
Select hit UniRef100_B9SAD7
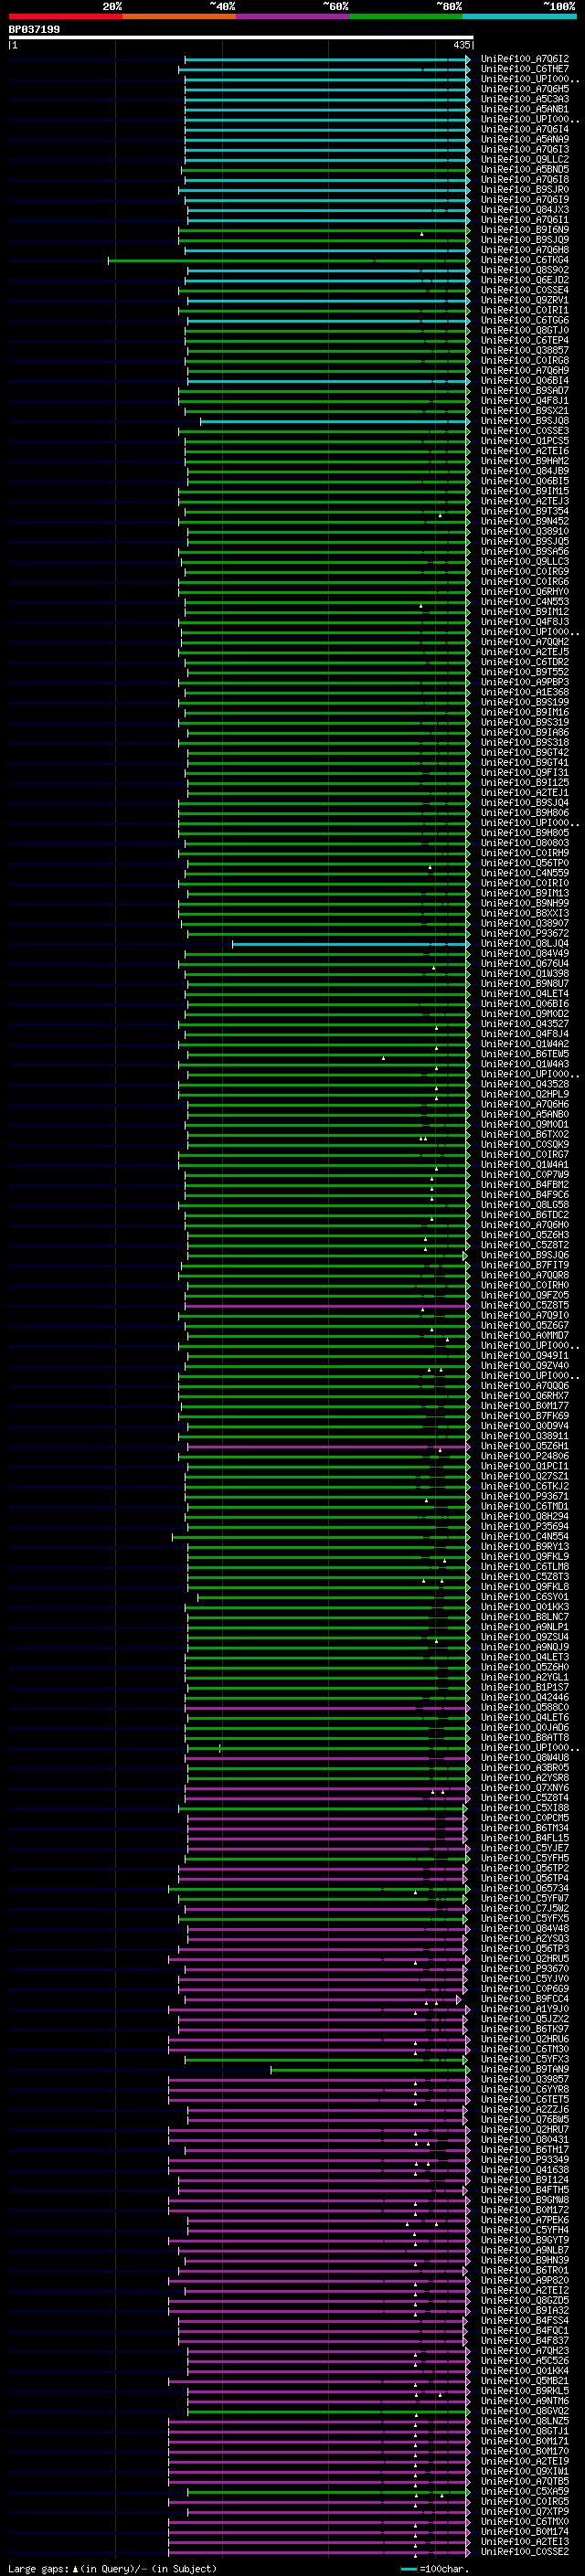coord(525,391)
